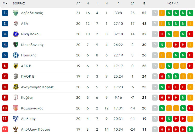Click the Αιολικός team crest
The image size is (195, 134).
click(16, 119)
